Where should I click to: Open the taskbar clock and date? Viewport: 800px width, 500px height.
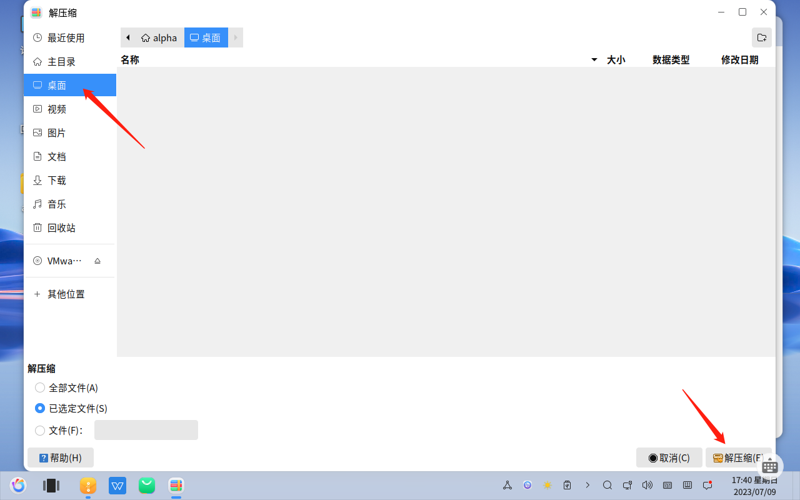tap(755, 486)
